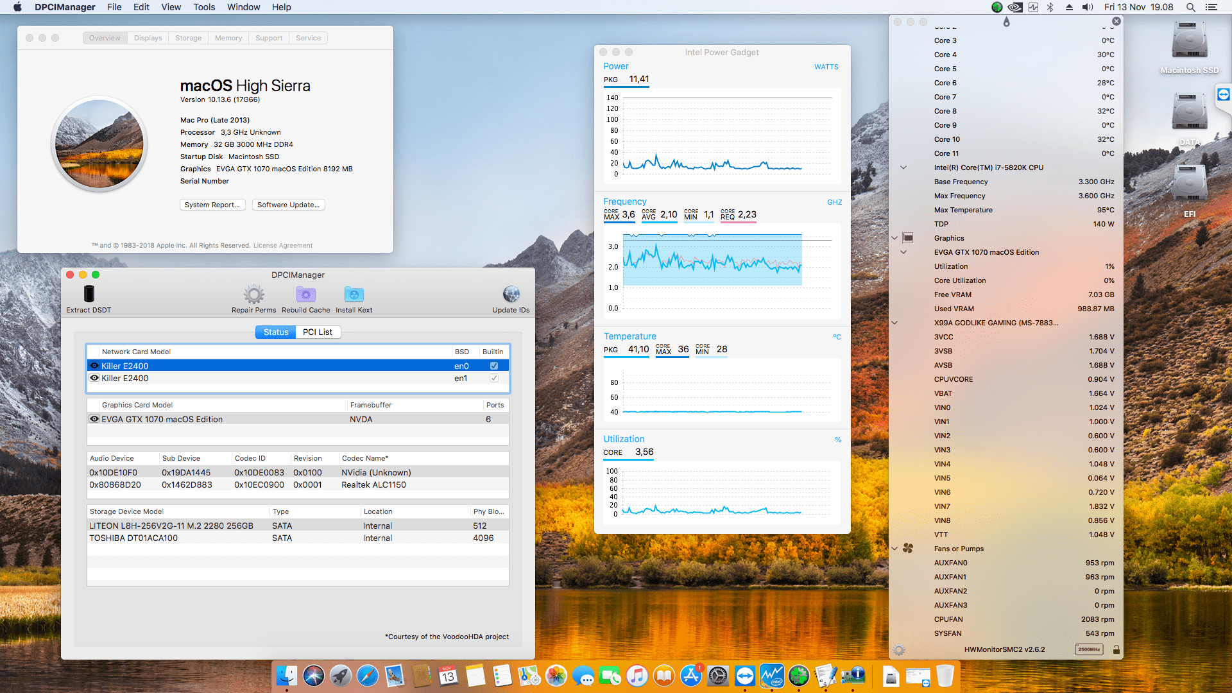Open HWMonitor settings gear at window bottom

pos(899,649)
